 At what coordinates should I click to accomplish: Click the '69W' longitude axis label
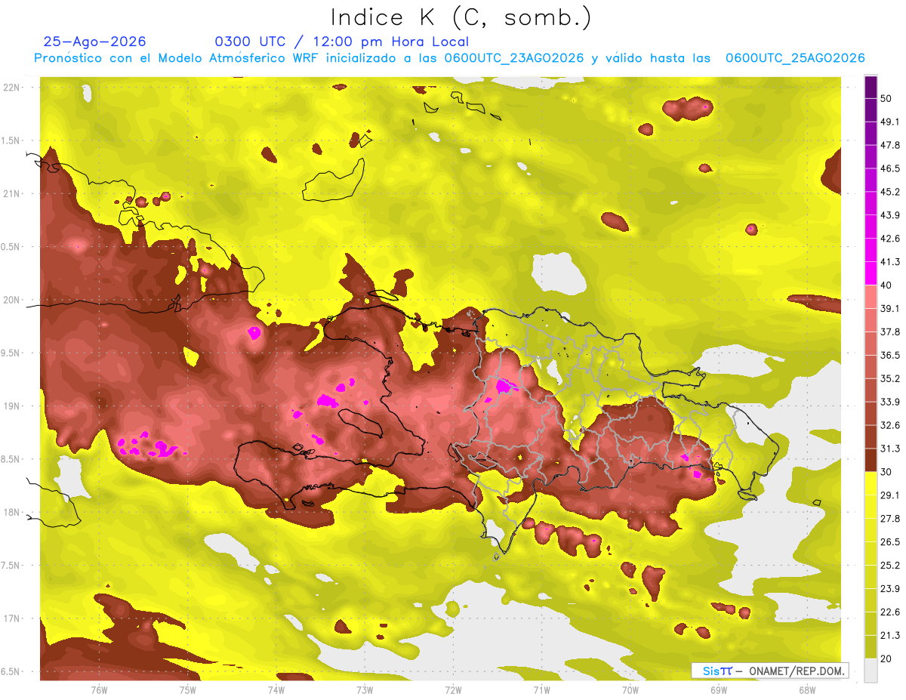click(718, 689)
